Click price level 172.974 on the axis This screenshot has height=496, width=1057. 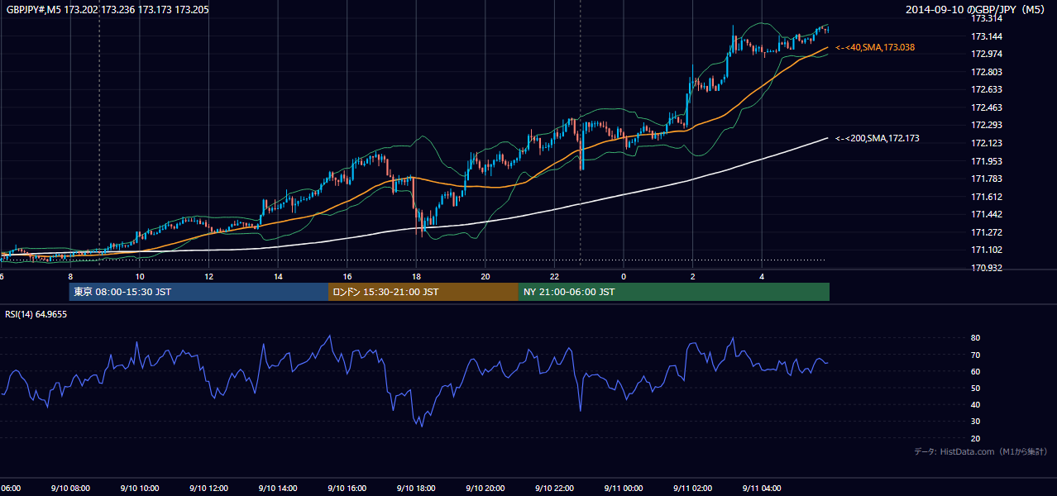(x=987, y=54)
